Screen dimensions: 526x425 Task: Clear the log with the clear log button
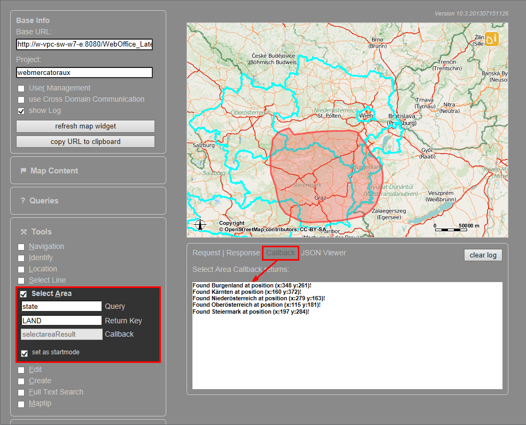point(483,255)
